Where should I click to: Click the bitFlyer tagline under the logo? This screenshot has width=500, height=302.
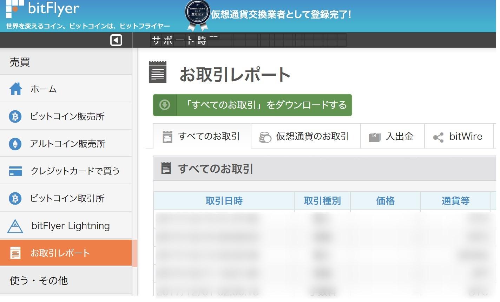(x=88, y=26)
